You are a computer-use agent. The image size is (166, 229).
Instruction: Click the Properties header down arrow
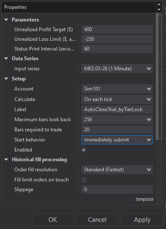point(159,10)
